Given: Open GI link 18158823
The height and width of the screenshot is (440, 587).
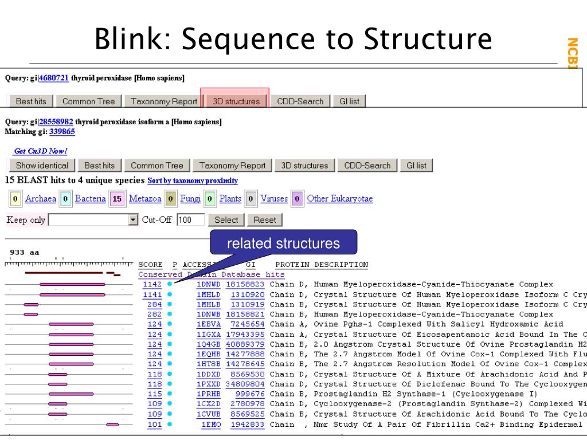Looking at the screenshot, I should 245,284.
